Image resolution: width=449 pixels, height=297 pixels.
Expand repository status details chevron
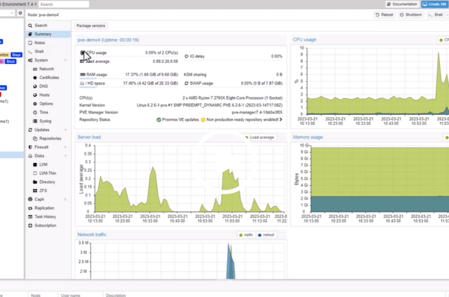tap(281, 119)
